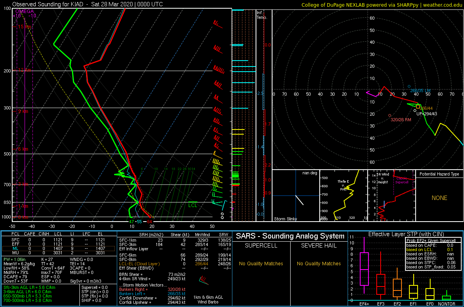Select the '850-500mb LR = 5.3 C/km' line
Viewport: 464px width, 307px height.
click(28, 296)
